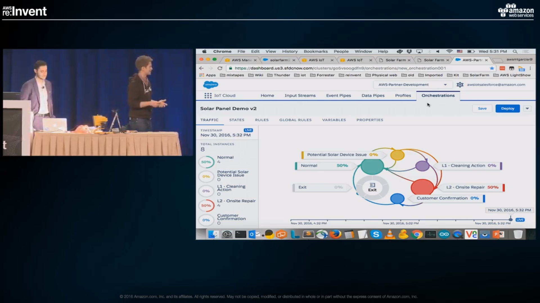
Task: Click the Exit node icon in diagram
Action: tap(372, 187)
